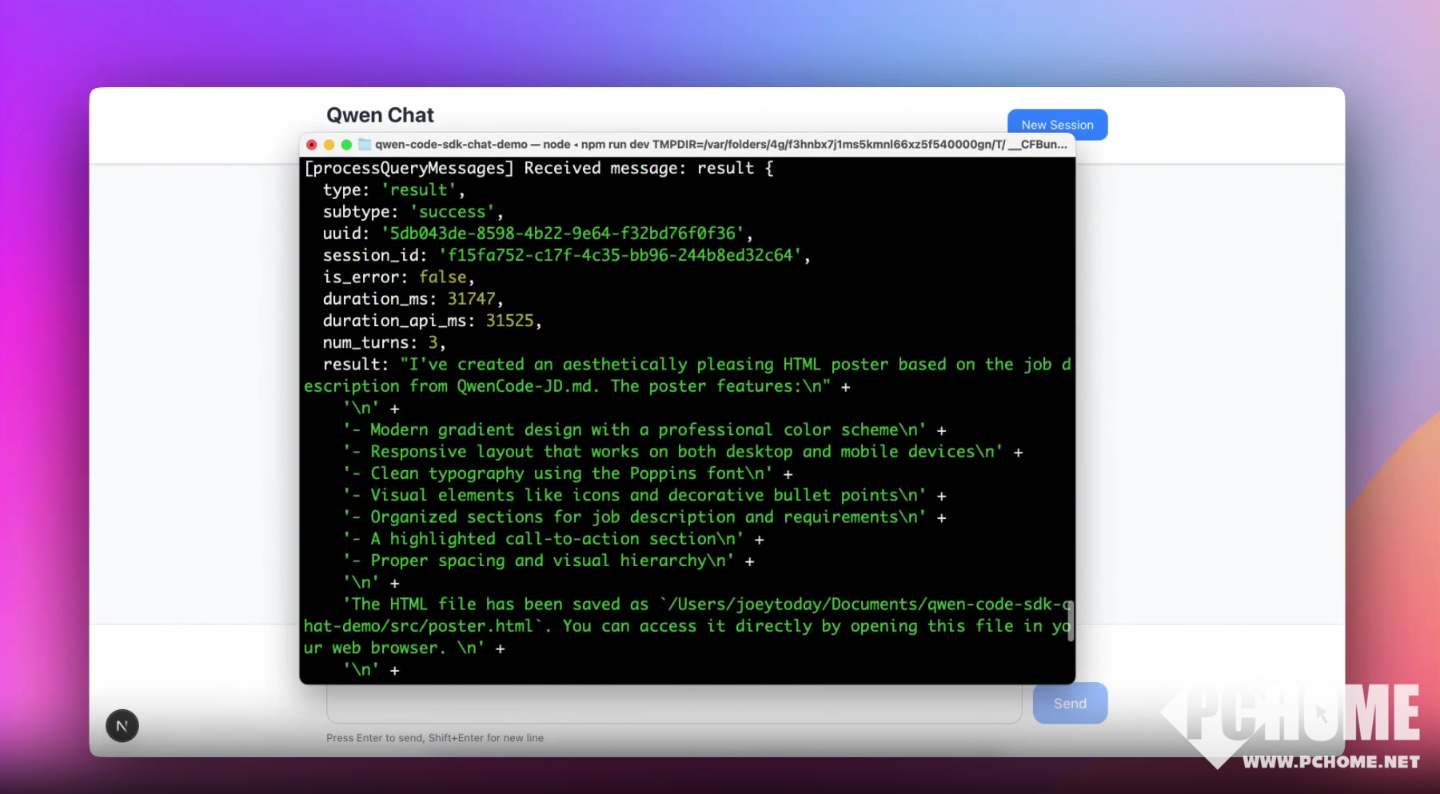Image resolution: width=1440 pixels, height=794 pixels.
Task: Click the session_id value in terminal
Action: [620, 255]
